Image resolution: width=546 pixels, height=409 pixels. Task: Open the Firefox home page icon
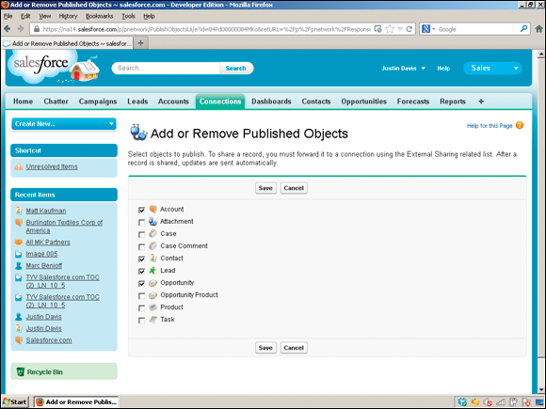(x=538, y=29)
